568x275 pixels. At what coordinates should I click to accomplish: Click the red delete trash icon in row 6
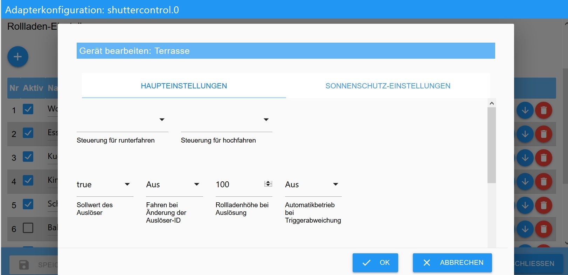pos(543,229)
